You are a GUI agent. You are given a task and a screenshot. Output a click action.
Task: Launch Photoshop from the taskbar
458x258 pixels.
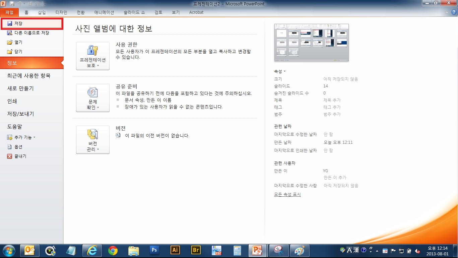coord(154,250)
